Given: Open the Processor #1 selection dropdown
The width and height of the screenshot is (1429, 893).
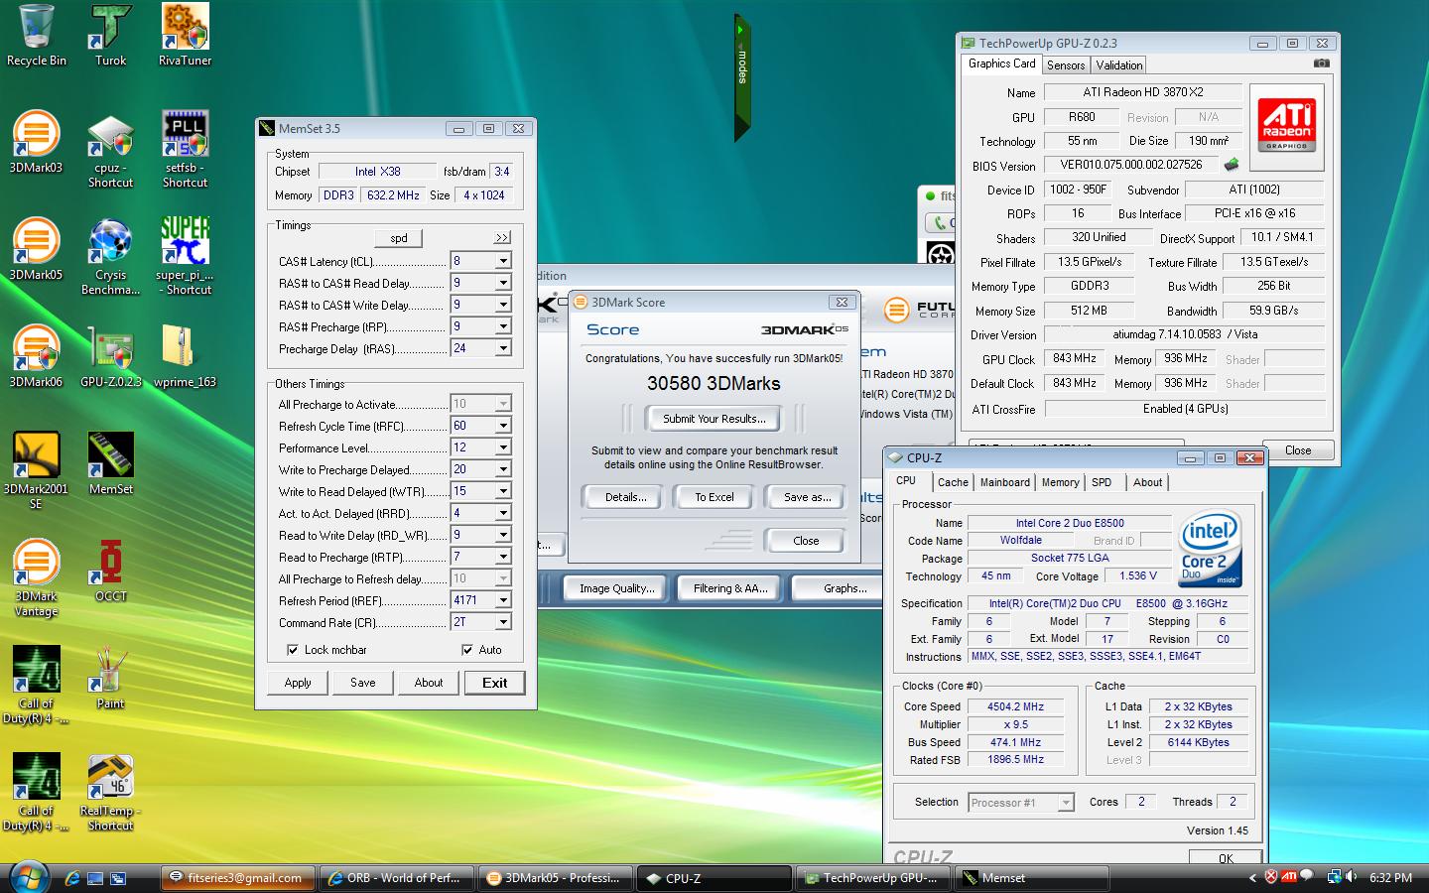Looking at the screenshot, I should tap(1066, 803).
